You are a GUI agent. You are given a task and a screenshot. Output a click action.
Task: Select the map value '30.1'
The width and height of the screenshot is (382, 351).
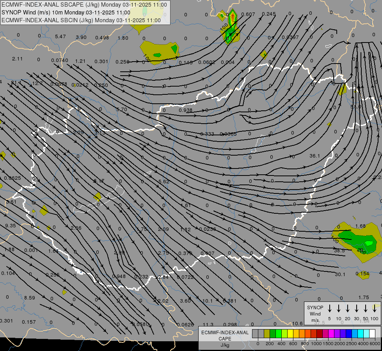tap(340, 275)
